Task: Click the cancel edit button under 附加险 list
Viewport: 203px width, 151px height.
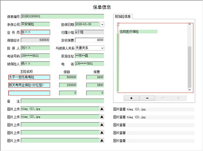Action: [x=179, y=98]
